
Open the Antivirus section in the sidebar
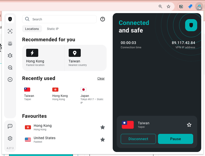[x=10, y=55]
